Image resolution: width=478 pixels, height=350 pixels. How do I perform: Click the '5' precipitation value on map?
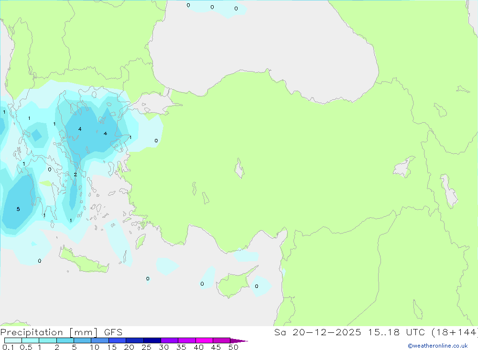[18, 209]
